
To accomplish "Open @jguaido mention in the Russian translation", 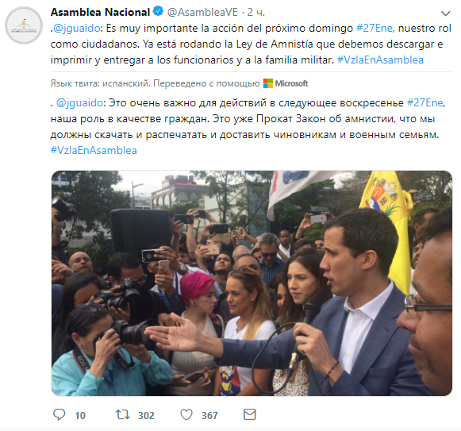I will pos(79,103).
